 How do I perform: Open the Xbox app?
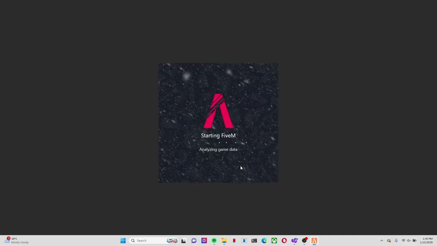274,241
